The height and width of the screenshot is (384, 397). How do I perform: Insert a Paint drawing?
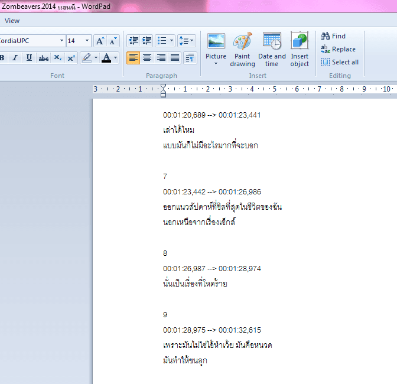[242, 50]
